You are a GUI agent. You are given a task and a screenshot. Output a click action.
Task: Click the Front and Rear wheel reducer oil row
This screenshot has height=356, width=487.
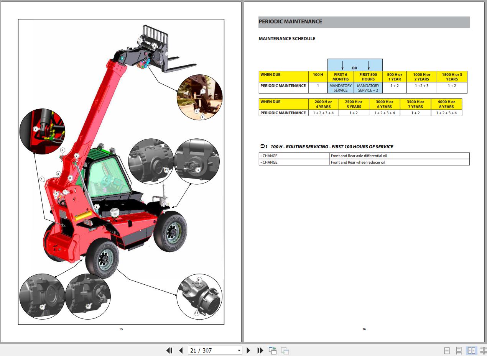(399, 162)
